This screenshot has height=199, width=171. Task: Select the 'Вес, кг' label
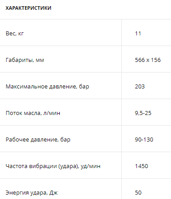pos(15,34)
